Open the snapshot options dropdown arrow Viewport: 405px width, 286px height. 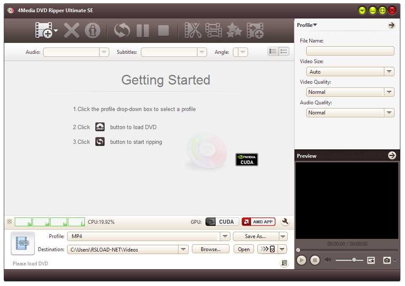tap(395, 260)
